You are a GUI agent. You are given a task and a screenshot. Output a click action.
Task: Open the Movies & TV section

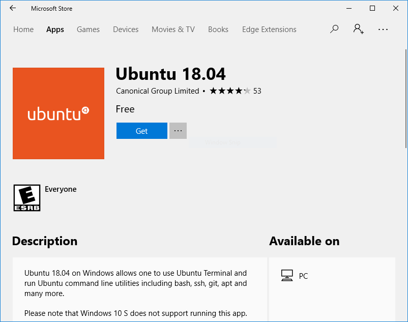pyautogui.click(x=173, y=29)
